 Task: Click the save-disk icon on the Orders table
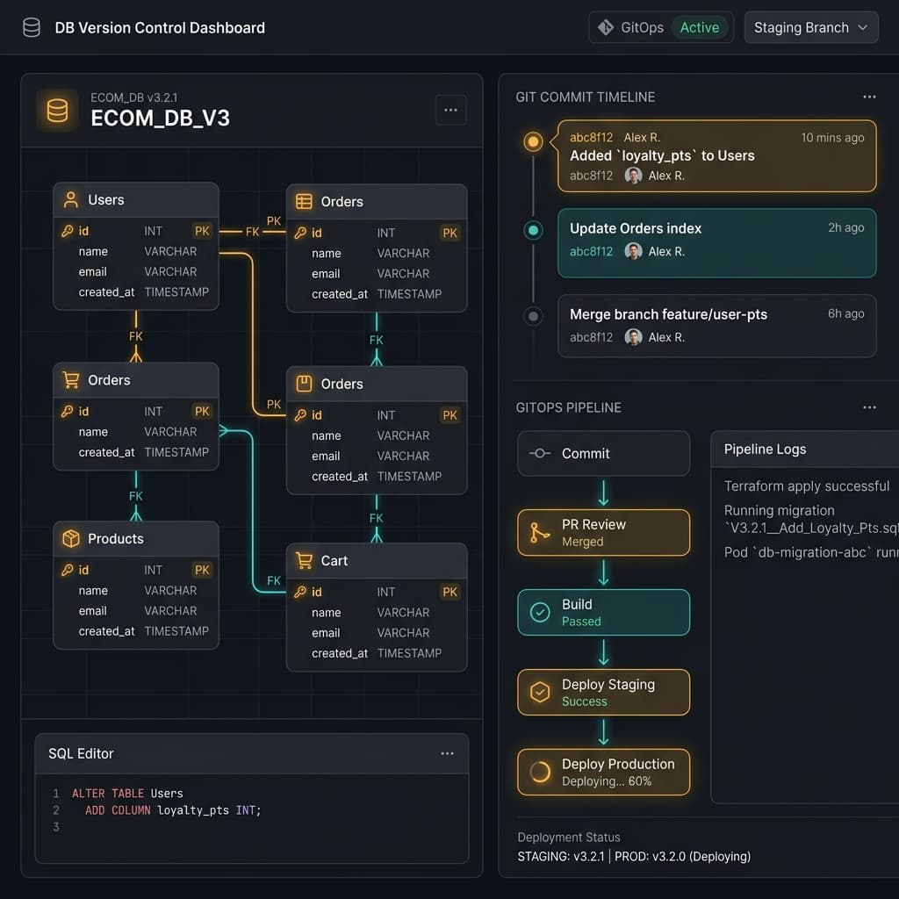coord(304,384)
